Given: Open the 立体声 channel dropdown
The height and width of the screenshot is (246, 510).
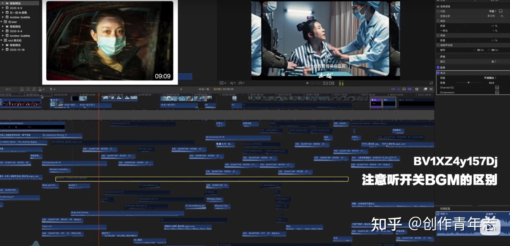Looking at the screenshot, I should 492,214.
